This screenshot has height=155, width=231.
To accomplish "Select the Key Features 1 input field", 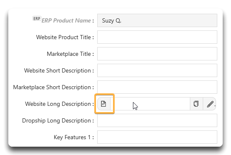I will (157, 137).
